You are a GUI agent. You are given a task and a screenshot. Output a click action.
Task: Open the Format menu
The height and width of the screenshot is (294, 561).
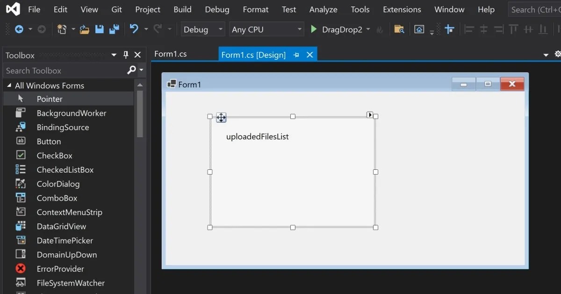pyautogui.click(x=255, y=9)
